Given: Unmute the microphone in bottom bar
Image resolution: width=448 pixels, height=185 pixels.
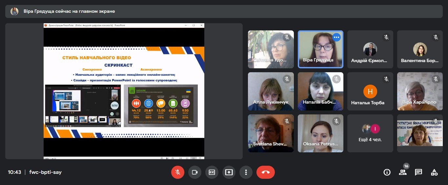Looking at the screenshot, I should (178, 172).
